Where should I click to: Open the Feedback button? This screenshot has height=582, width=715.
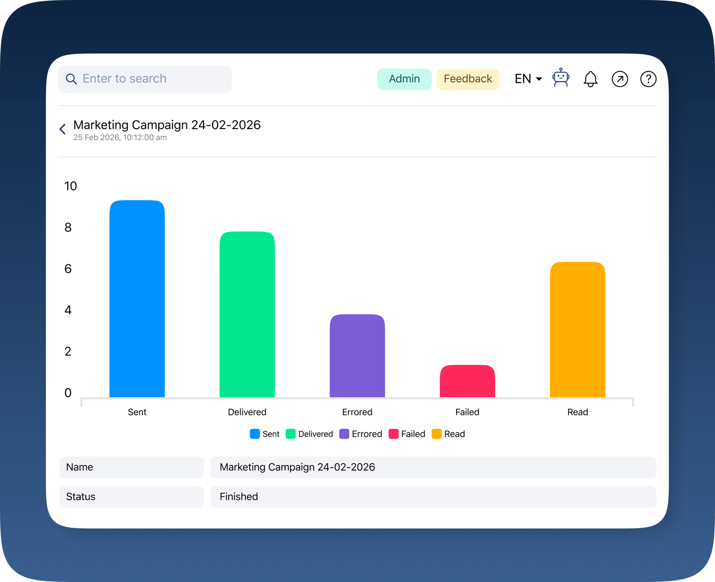[468, 79]
